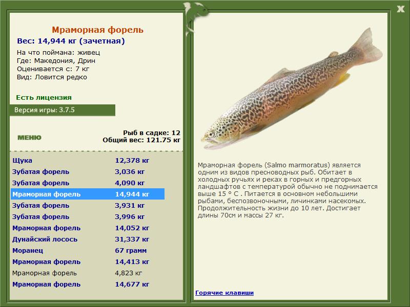This screenshot has width=410, height=307.
Task: Select Щука 12,378 кг in list
Action: pyautogui.click(x=87, y=161)
